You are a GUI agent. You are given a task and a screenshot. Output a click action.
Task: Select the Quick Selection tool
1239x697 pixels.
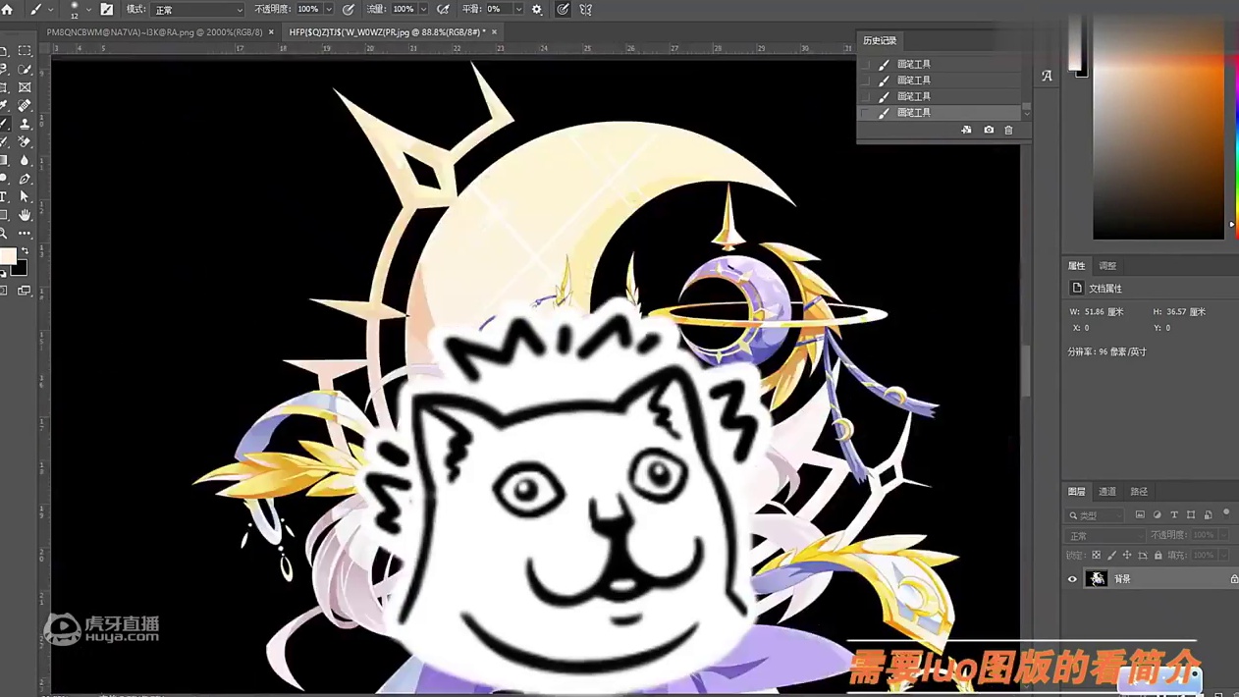(x=25, y=70)
